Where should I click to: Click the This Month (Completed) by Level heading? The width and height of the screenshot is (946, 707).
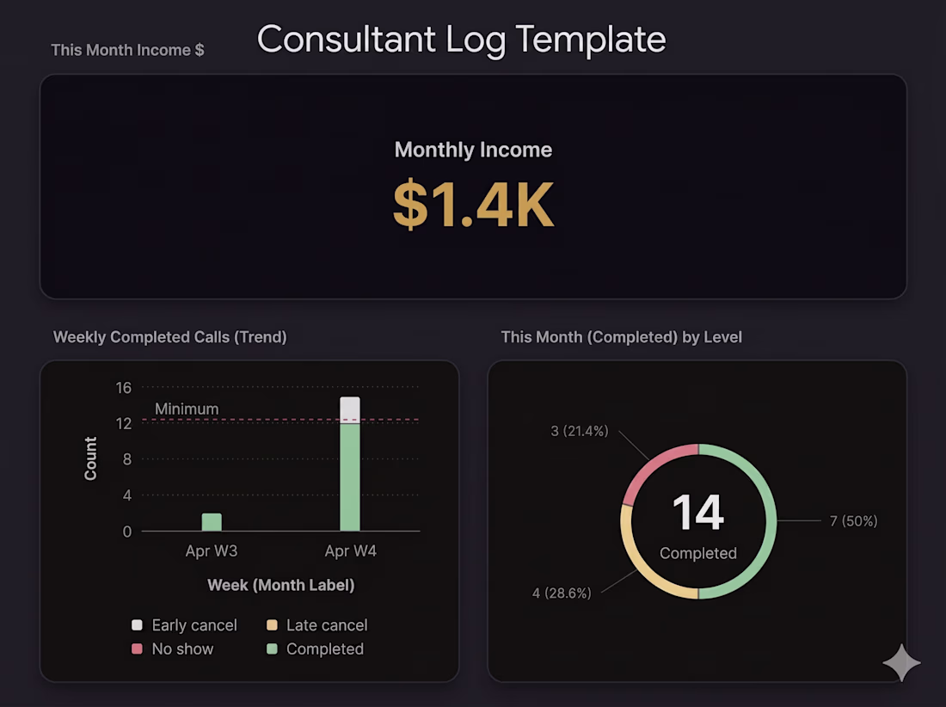point(621,337)
